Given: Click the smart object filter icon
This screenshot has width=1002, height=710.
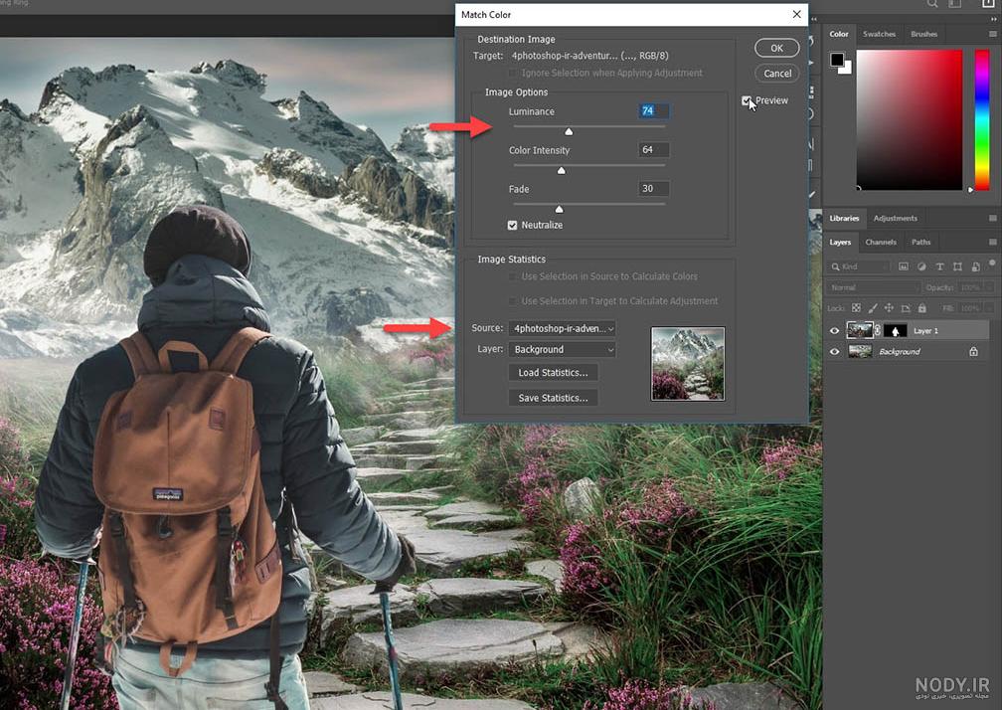Looking at the screenshot, I should point(975,266).
